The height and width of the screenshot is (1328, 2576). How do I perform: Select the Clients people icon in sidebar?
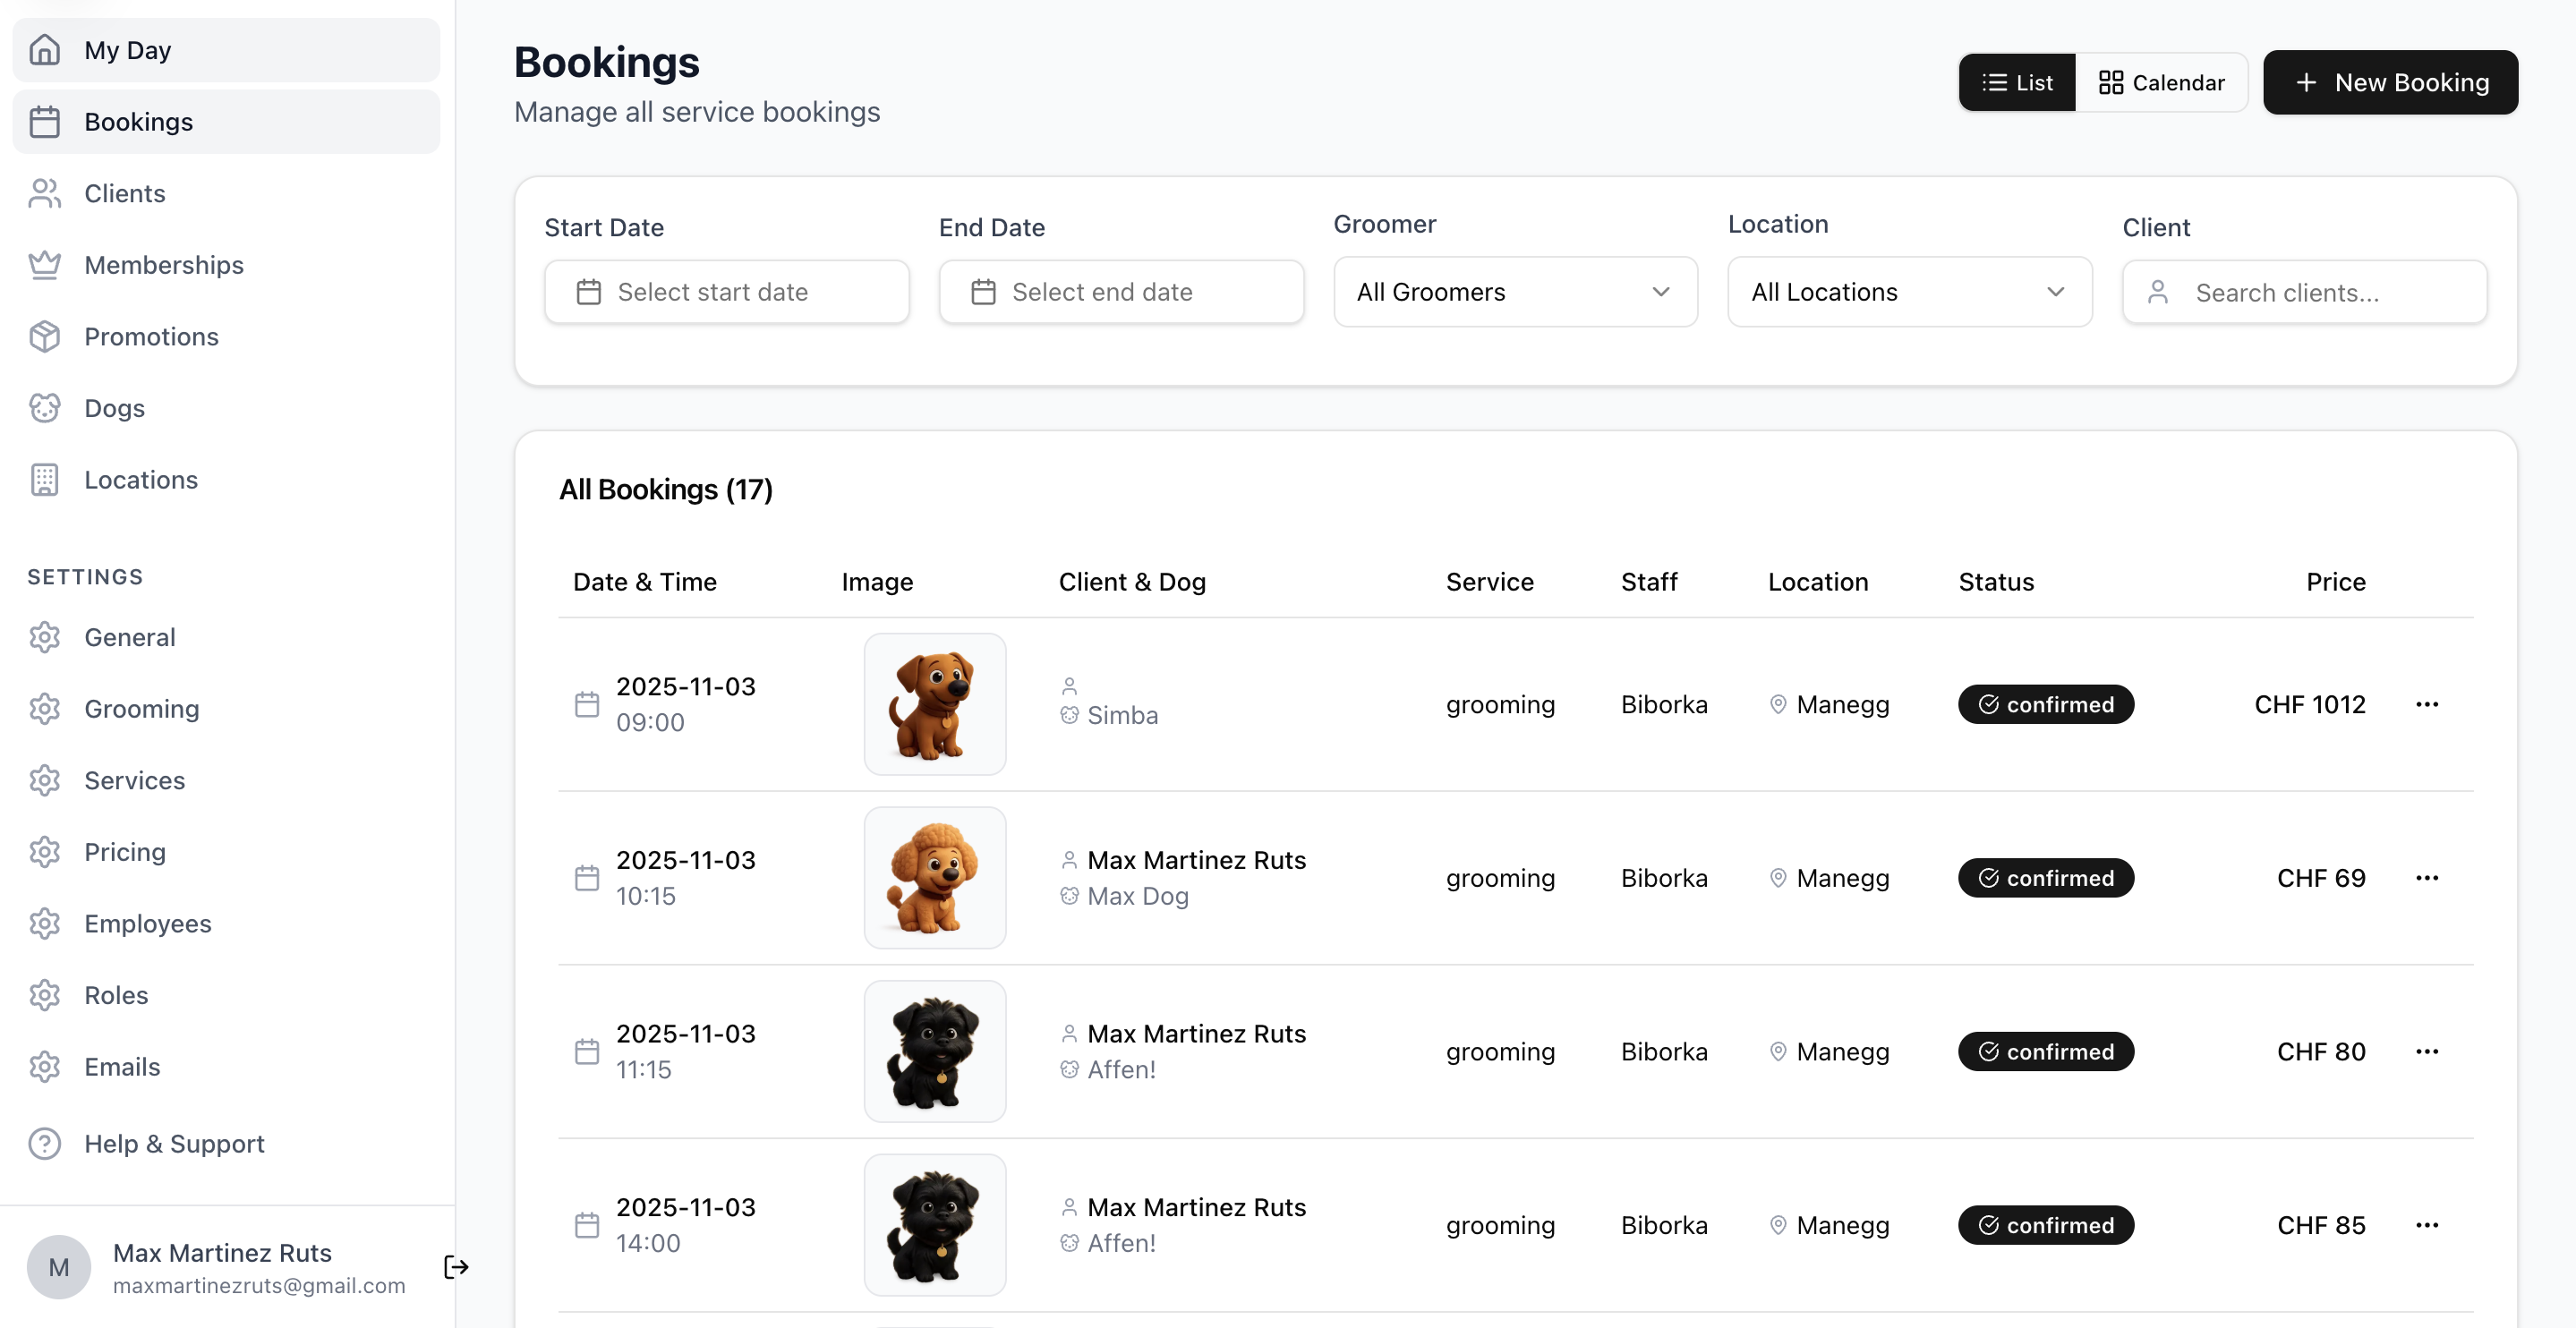tap(45, 192)
